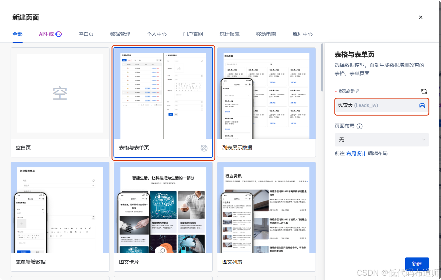Select the 列表展示数据 template thumbnail

266,93
